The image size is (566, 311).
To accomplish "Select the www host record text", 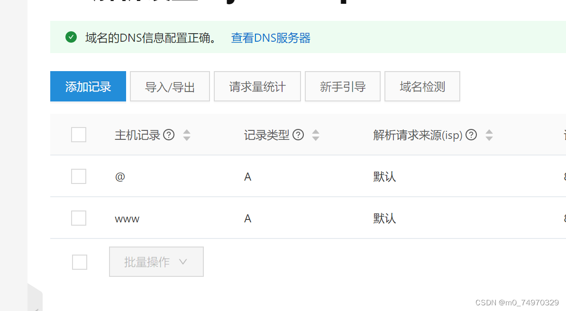I will (x=127, y=219).
